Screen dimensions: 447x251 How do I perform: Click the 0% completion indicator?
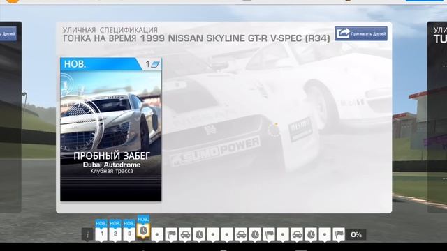356,234
